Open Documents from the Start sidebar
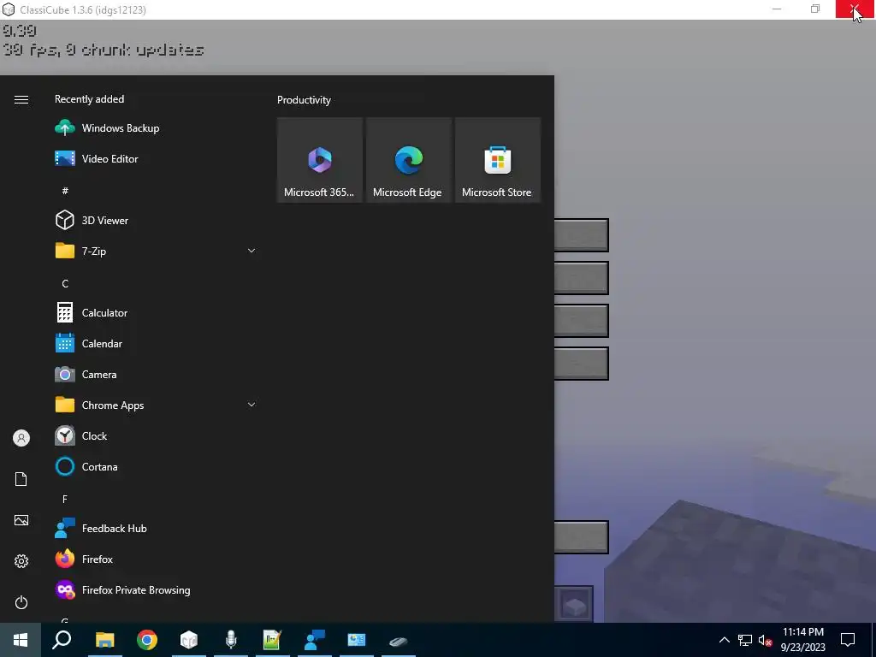 21,479
